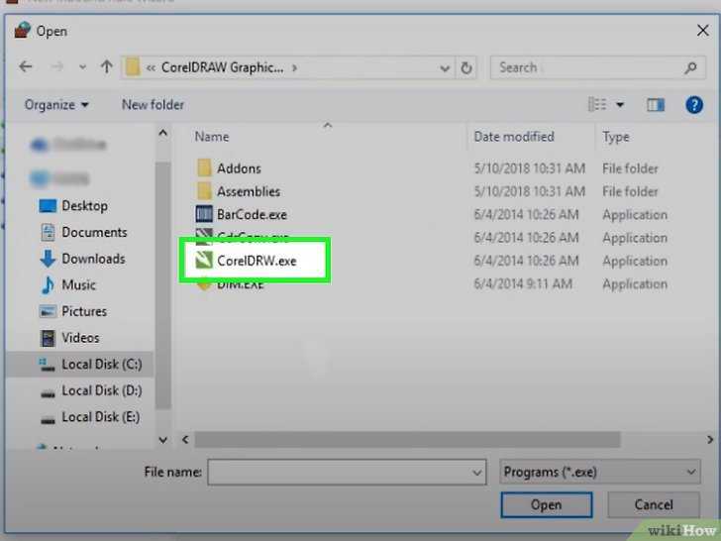Click the Local Disk (C:) drive icon
Viewport: 721px width, 541px height.
point(47,365)
